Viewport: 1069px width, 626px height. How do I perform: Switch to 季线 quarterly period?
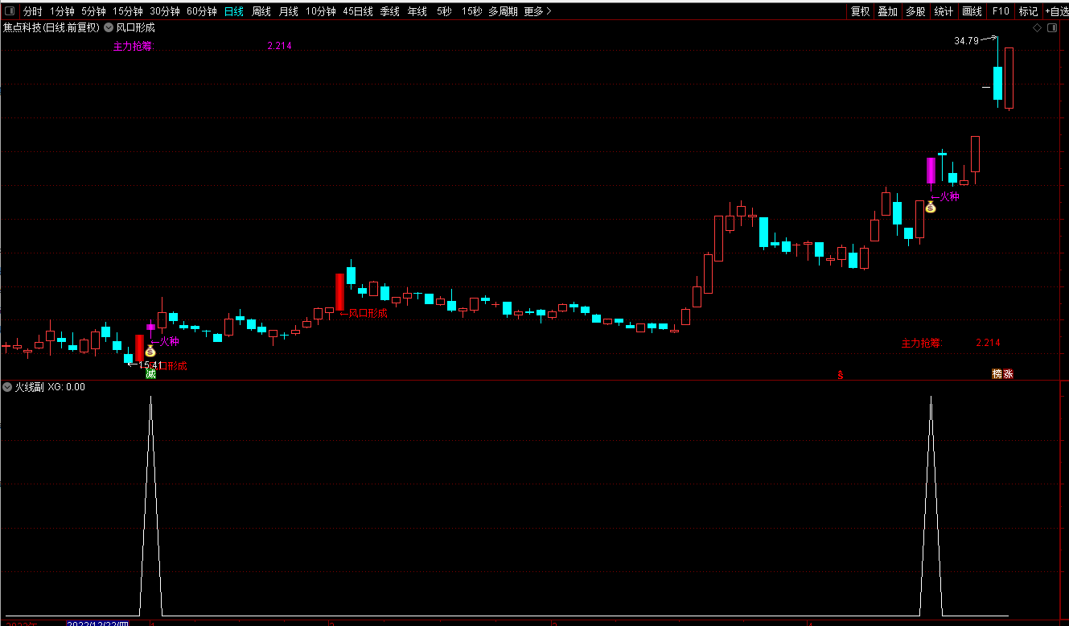coord(390,11)
